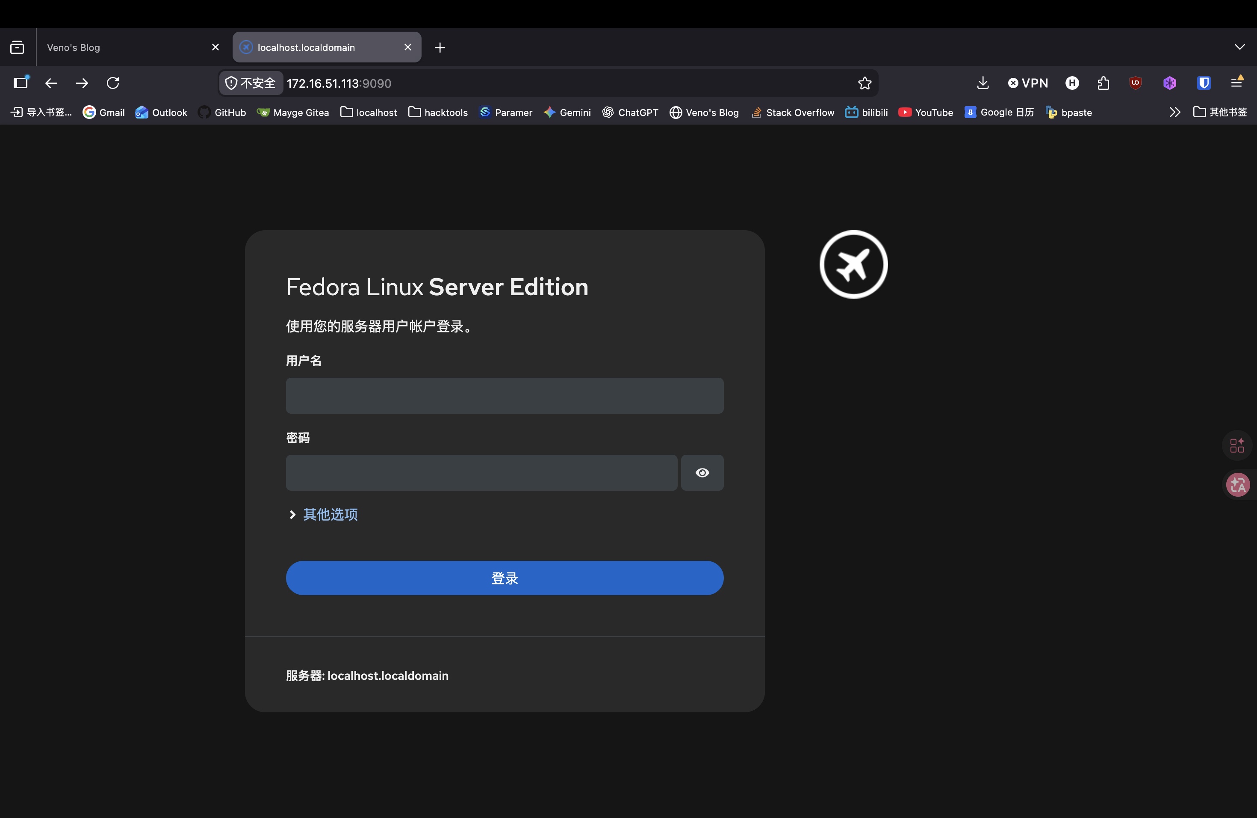
Task: Open the GitHub bookmark
Action: (222, 112)
